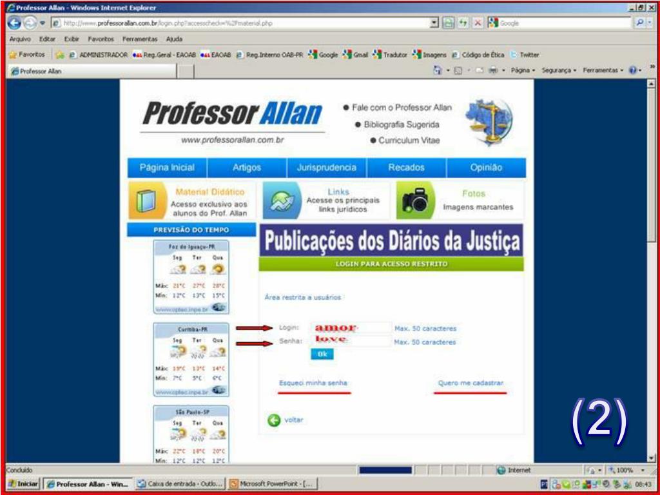The image size is (660, 495).
Task: Click the Windows Iniciar start button
Action: tap(23, 484)
